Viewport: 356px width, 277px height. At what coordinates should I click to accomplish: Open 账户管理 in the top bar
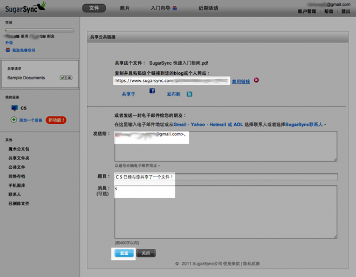point(307,11)
